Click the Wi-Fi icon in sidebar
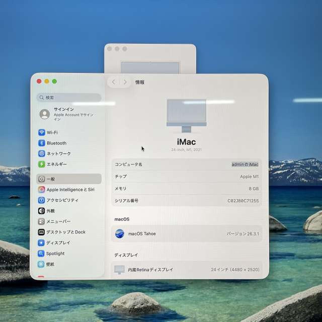This screenshot has height=322, width=322. tap(42, 133)
